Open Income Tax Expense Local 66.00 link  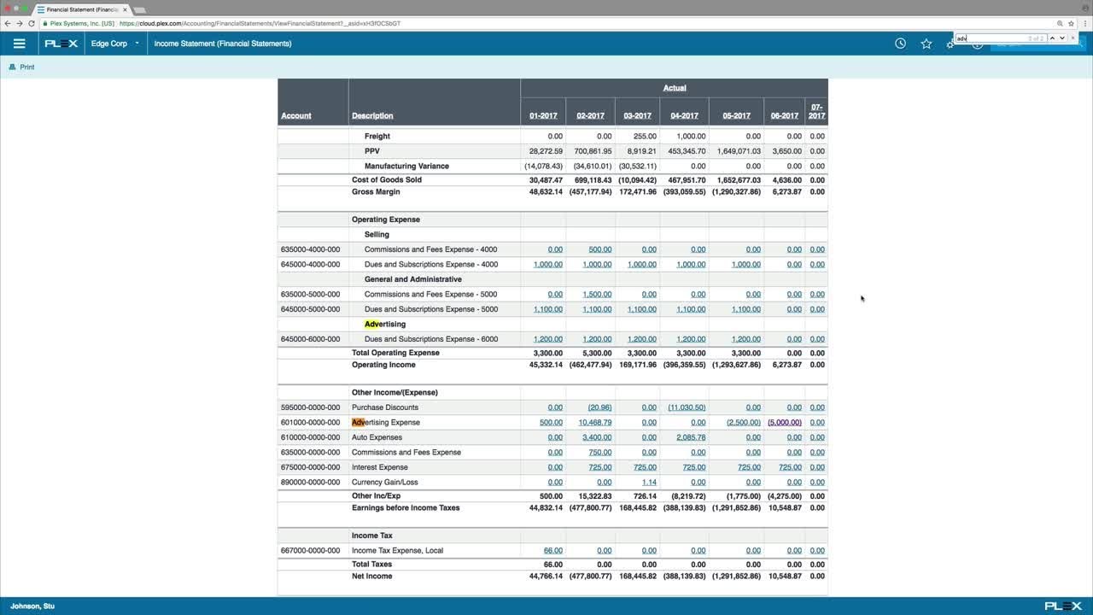point(552,551)
